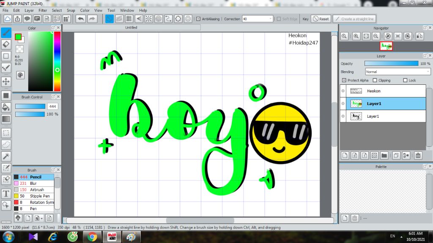
Task: Click the canvas horizontal scrollbar
Action: (200, 220)
